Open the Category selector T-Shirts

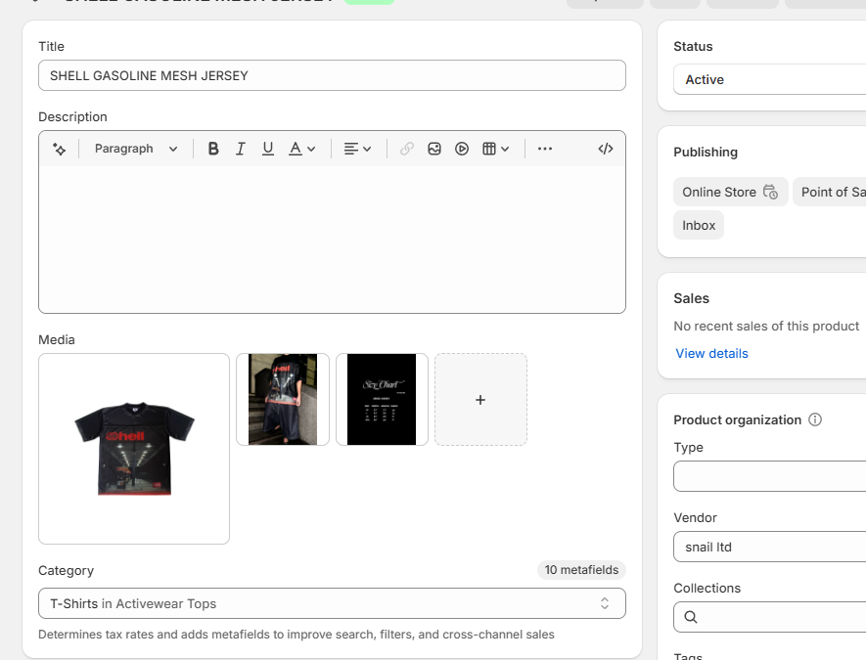(332, 603)
